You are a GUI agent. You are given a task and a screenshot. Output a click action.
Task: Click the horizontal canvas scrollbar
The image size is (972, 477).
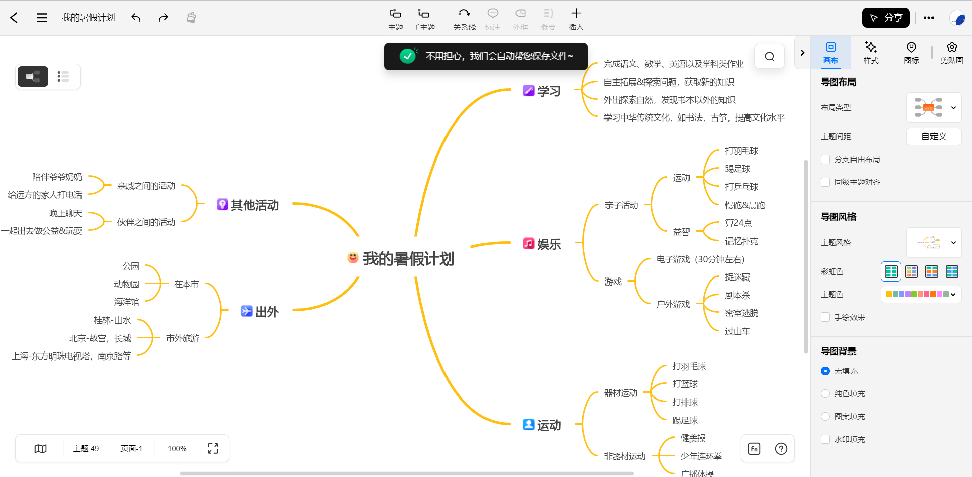pyautogui.click(x=407, y=474)
